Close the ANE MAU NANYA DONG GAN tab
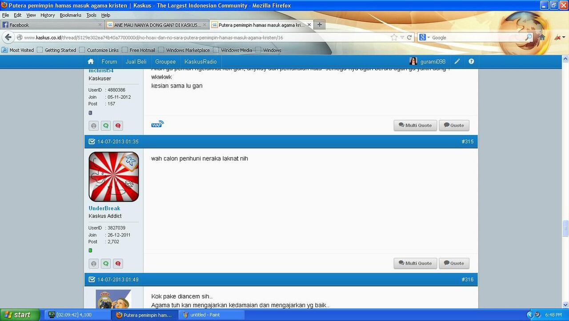Screen dimensions: 569x321 (x=204, y=25)
